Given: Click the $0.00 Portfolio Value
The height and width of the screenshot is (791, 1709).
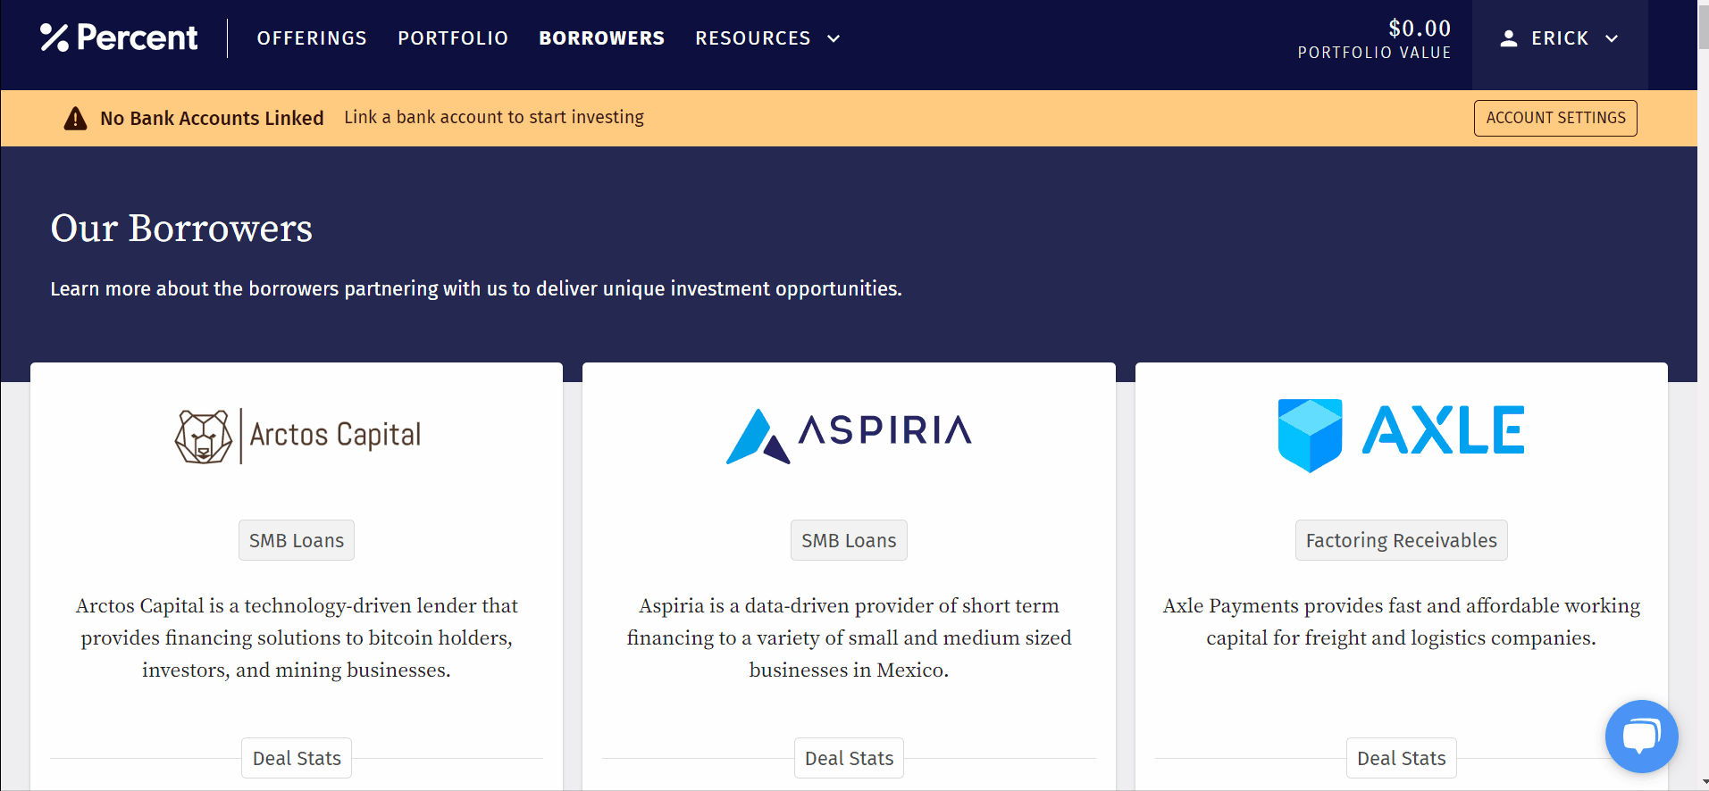Looking at the screenshot, I should 1374,39.
